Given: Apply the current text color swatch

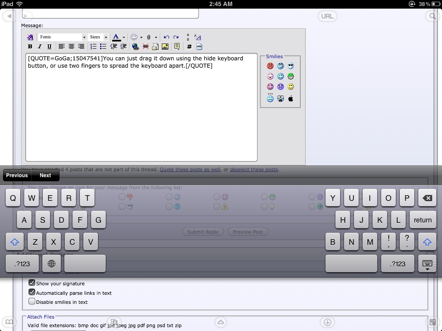Looking at the screenshot, I should point(116,37).
